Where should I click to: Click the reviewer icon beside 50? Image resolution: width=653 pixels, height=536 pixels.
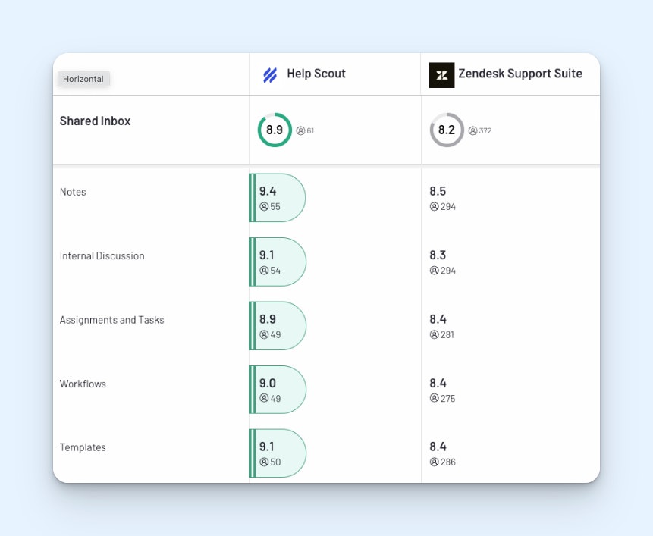point(264,462)
